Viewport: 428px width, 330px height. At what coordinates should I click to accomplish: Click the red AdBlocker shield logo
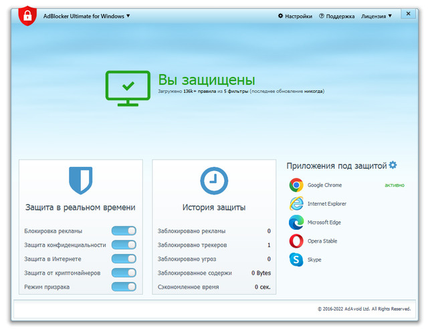pos(27,15)
